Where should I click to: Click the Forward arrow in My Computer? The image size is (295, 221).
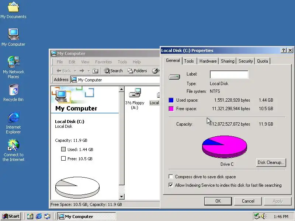click(82, 71)
